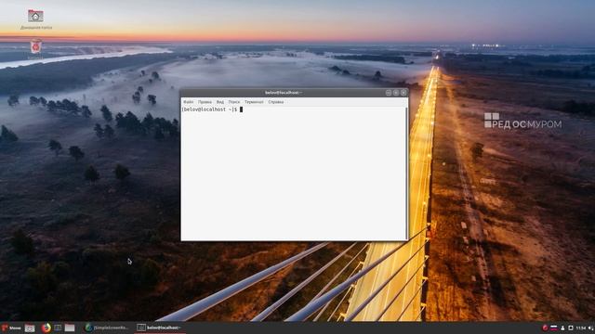Click the terminal vertical scrollbar
Screen dimensions: 595x334
click(x=407, y=173)
